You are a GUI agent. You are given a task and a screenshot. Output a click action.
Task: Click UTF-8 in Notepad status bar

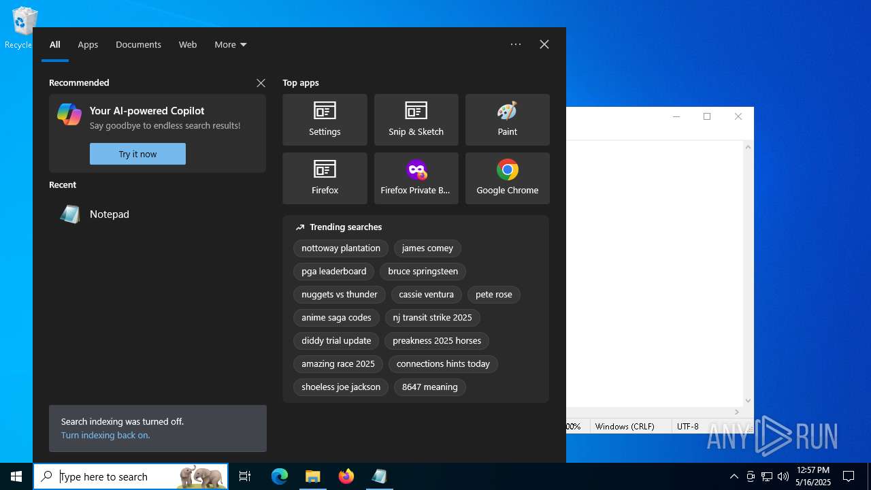tap(688, 427)
